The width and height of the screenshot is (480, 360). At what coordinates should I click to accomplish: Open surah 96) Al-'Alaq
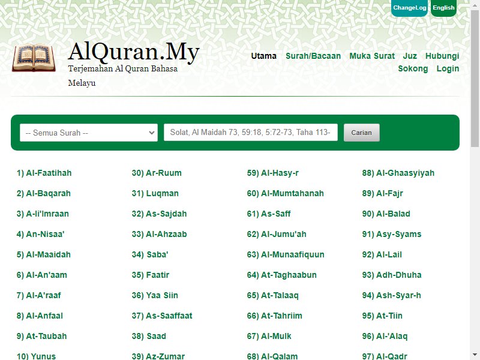coord(385,336)
